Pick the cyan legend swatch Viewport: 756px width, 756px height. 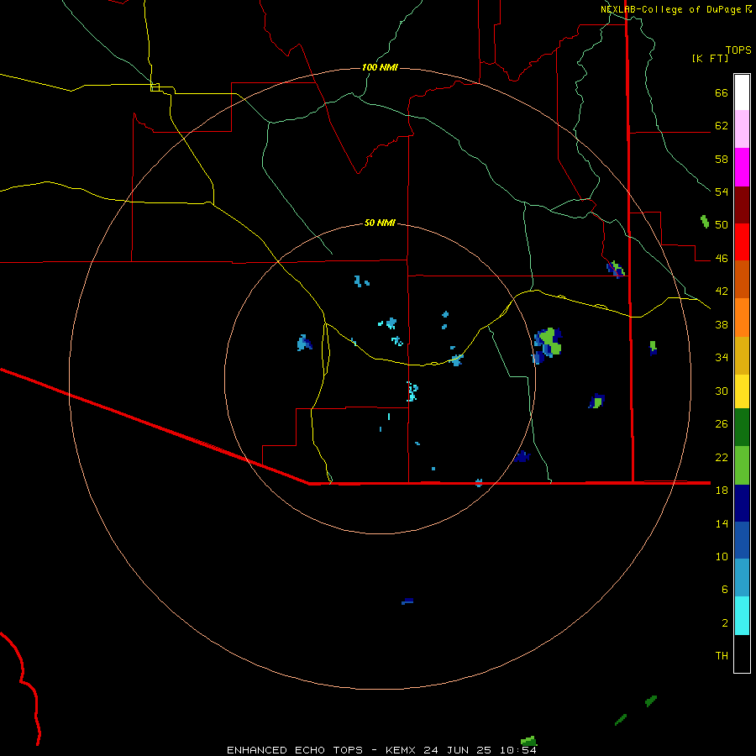[x=742, y=616]
